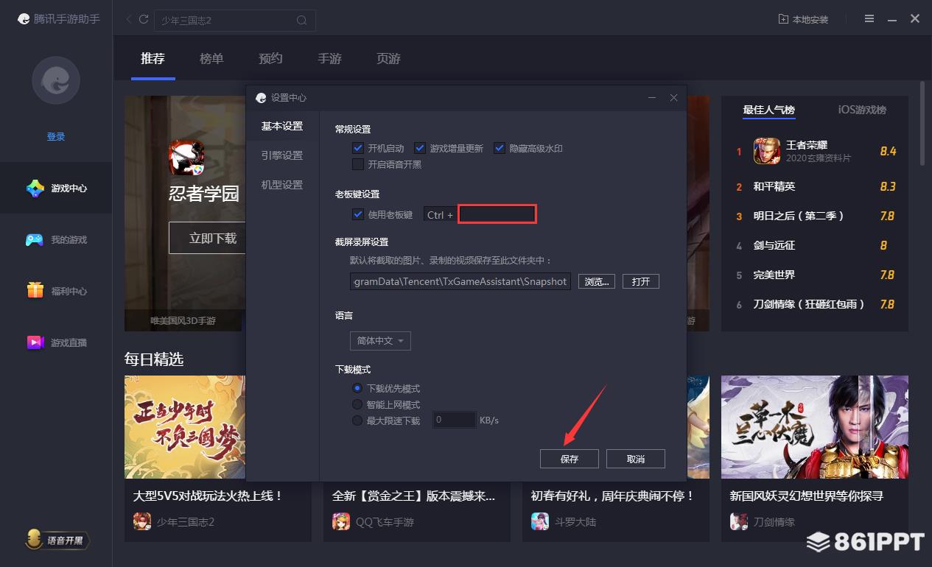Toggle 开机启动 checkbox
The height and width of the screenshot is (567, 932).
pyautogui.click(x=358, y=148)
